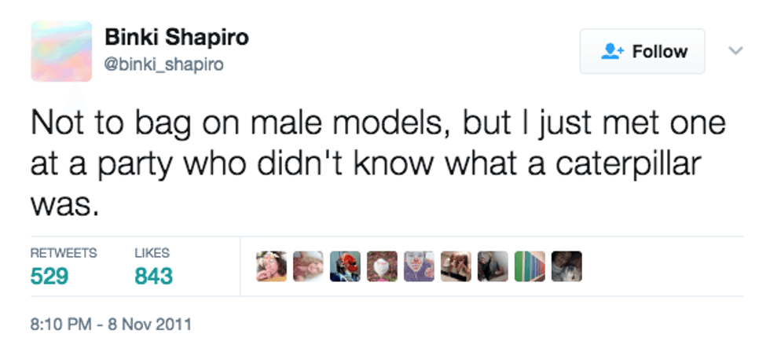Click the tweet text about male models
Image resolution: width=770 pixels, height=341 pixels.
377,163
